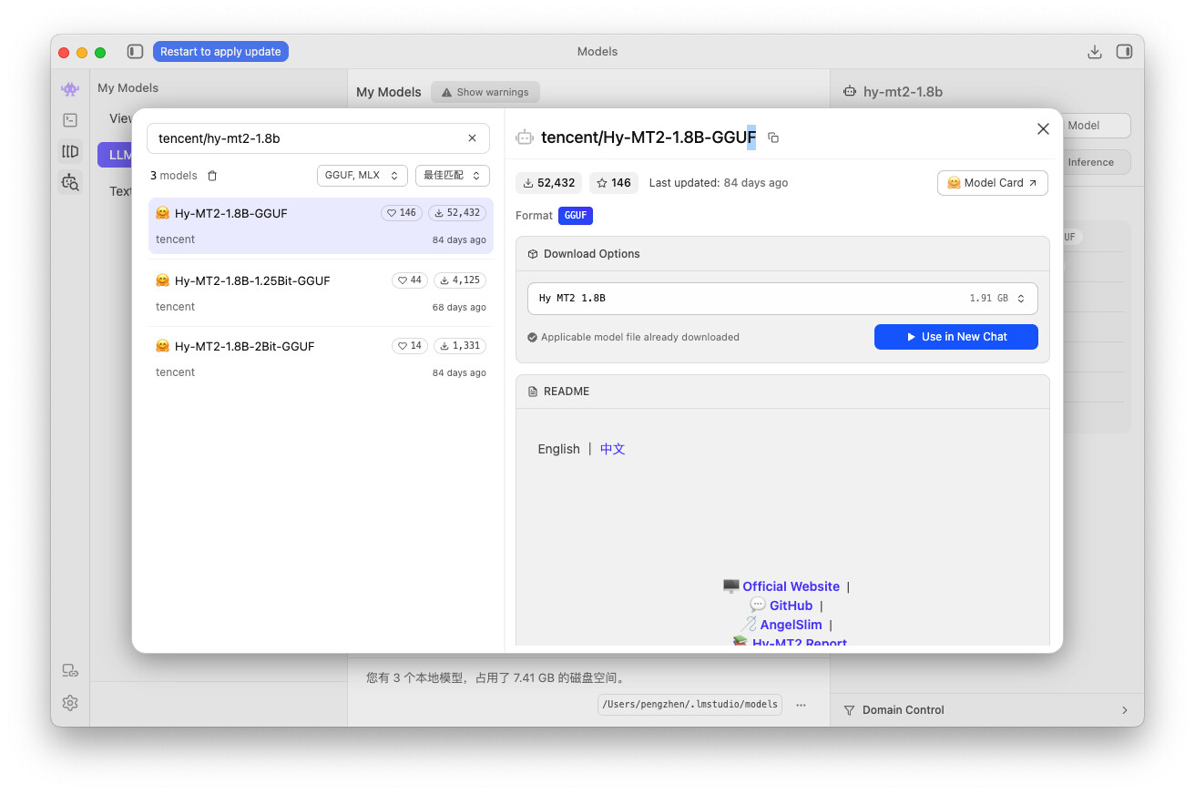This screenshot has width=1195, height=794.
Task: Click the cube icon in Download Options header
Action: (533, 254)
